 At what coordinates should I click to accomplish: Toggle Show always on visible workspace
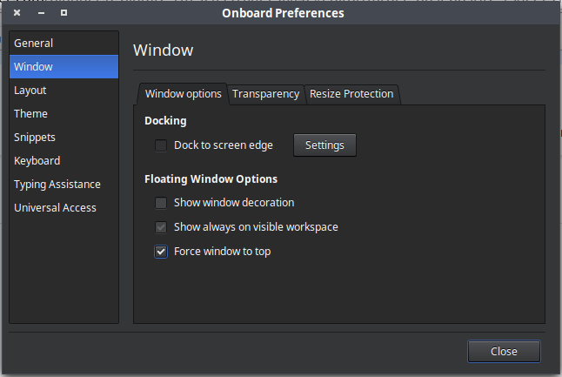(161, 227)
